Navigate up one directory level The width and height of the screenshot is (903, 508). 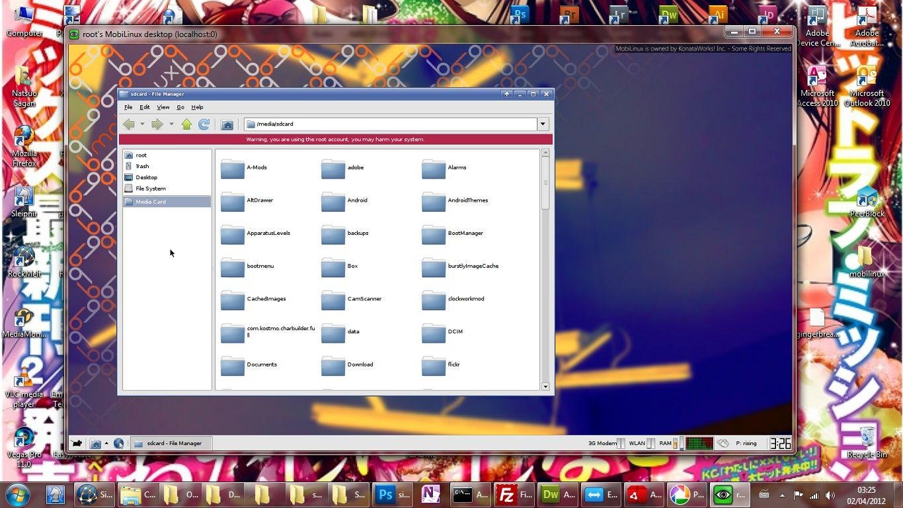186,124
